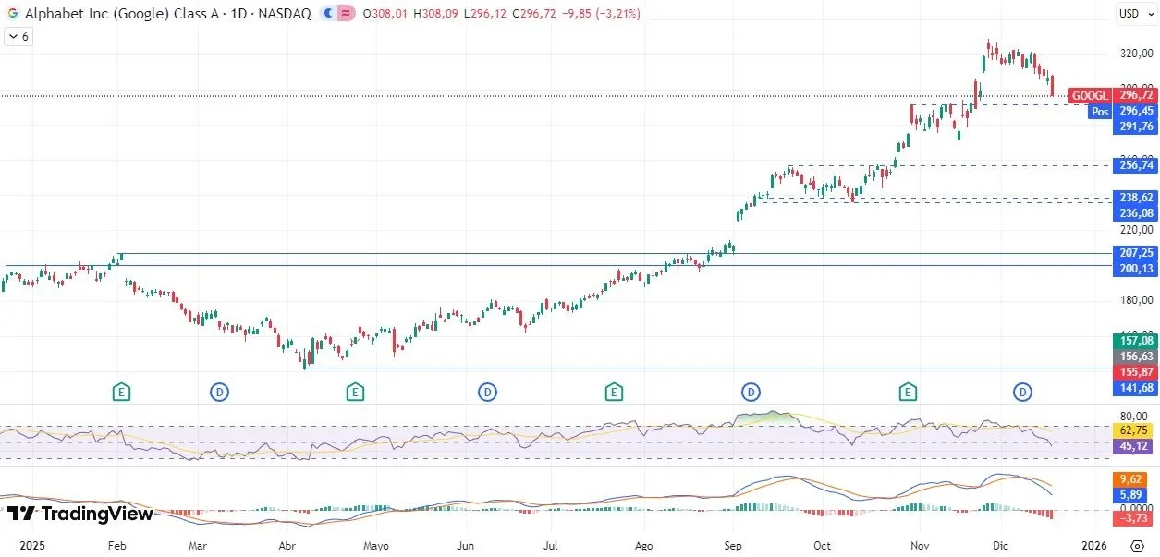Click the dividend marker in June
The width and height of the screenshot is (1160, 557).
pos(487,393)
